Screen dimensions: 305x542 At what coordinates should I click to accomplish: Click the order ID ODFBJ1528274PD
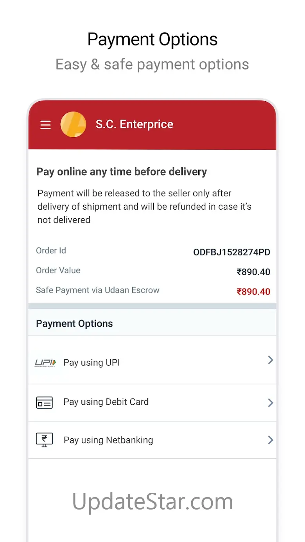point(231,252)
